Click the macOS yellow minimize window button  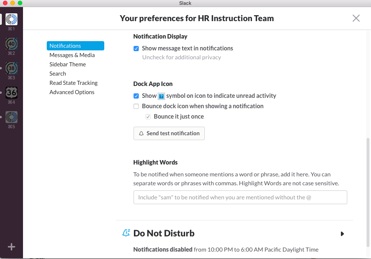(x=13, y=3)
